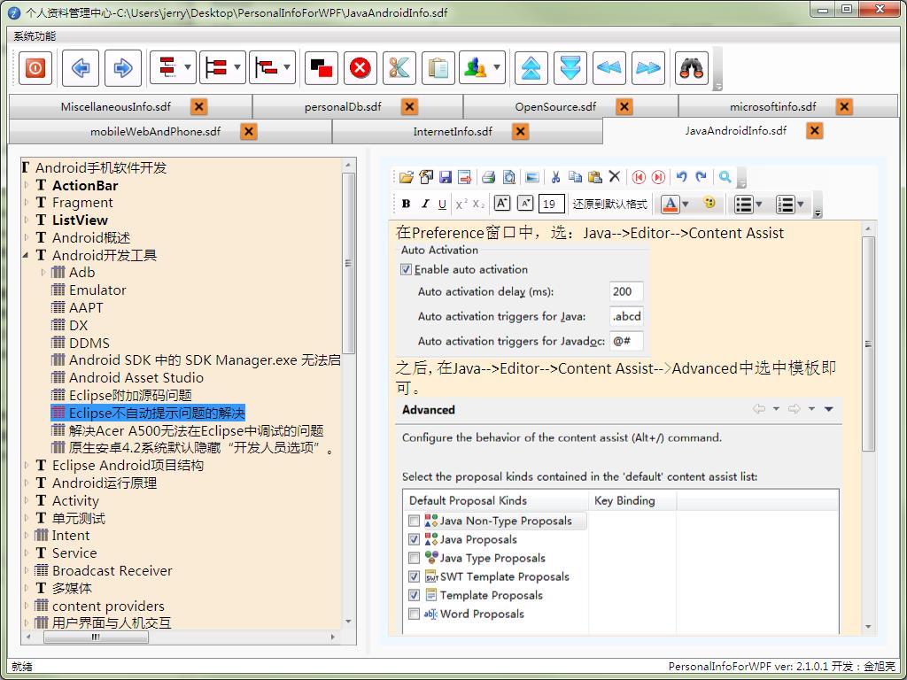This screenshot has height=680, width=907.
Task: Click the binoculars search button
Action: [x=691, y=67]
